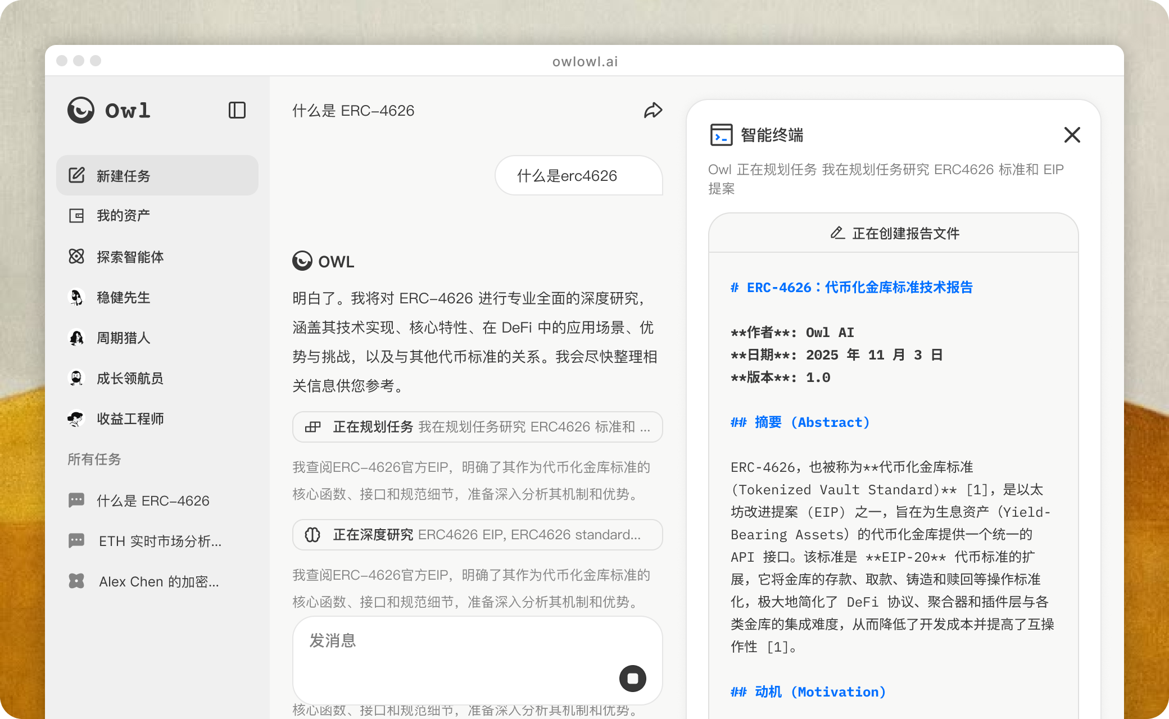The width and height of the screenshot is (1169, 719).
Task: Click the OWL avatar above the reply
Action: pyautogui.click(x=302, y=261)
